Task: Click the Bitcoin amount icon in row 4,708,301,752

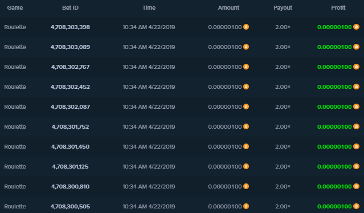Action: pos(246,126)
